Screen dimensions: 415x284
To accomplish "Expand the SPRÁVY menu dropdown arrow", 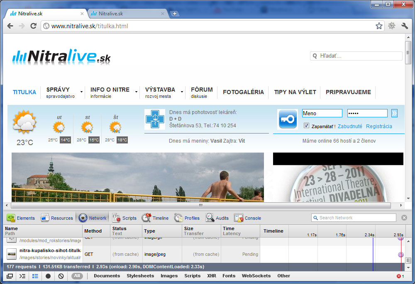I will tap(81, 92).
